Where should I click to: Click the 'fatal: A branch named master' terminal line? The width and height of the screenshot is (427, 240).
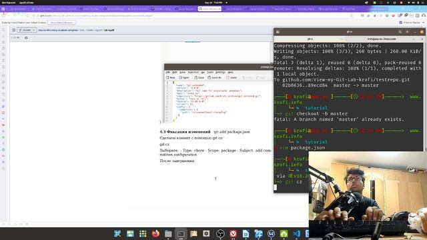click(339, 119)
